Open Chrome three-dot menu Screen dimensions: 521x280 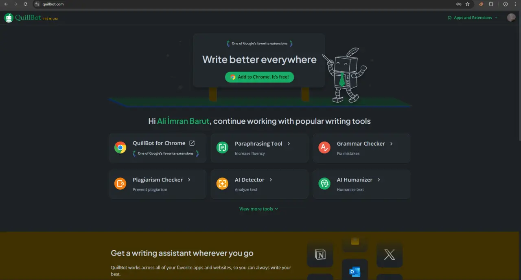point(515,4)
